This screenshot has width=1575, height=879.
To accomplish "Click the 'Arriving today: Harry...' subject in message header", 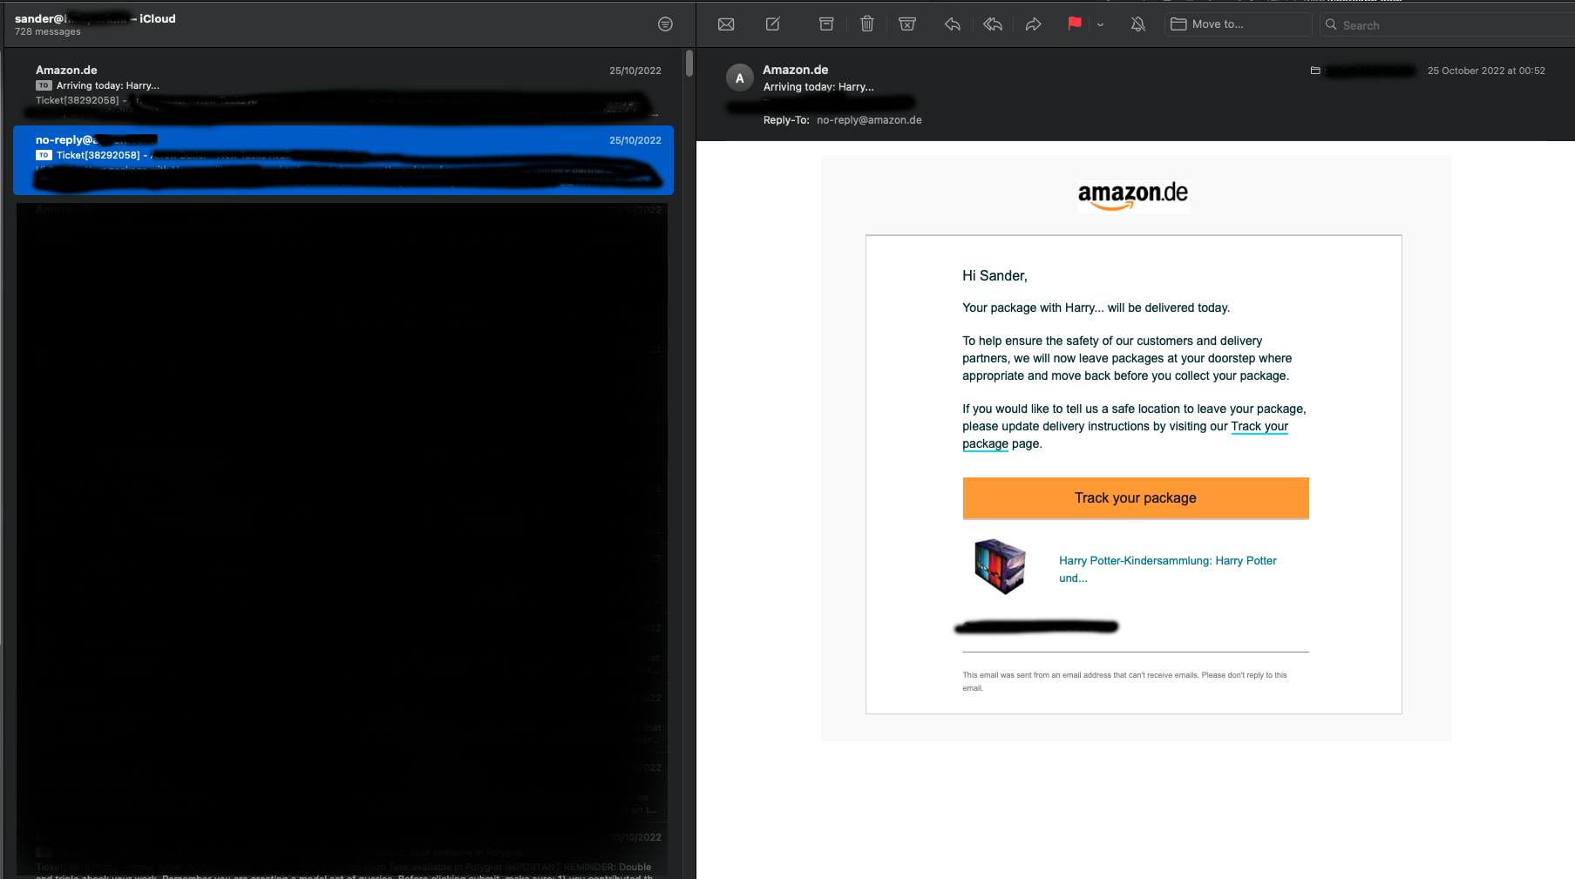I will coord(818,87).
